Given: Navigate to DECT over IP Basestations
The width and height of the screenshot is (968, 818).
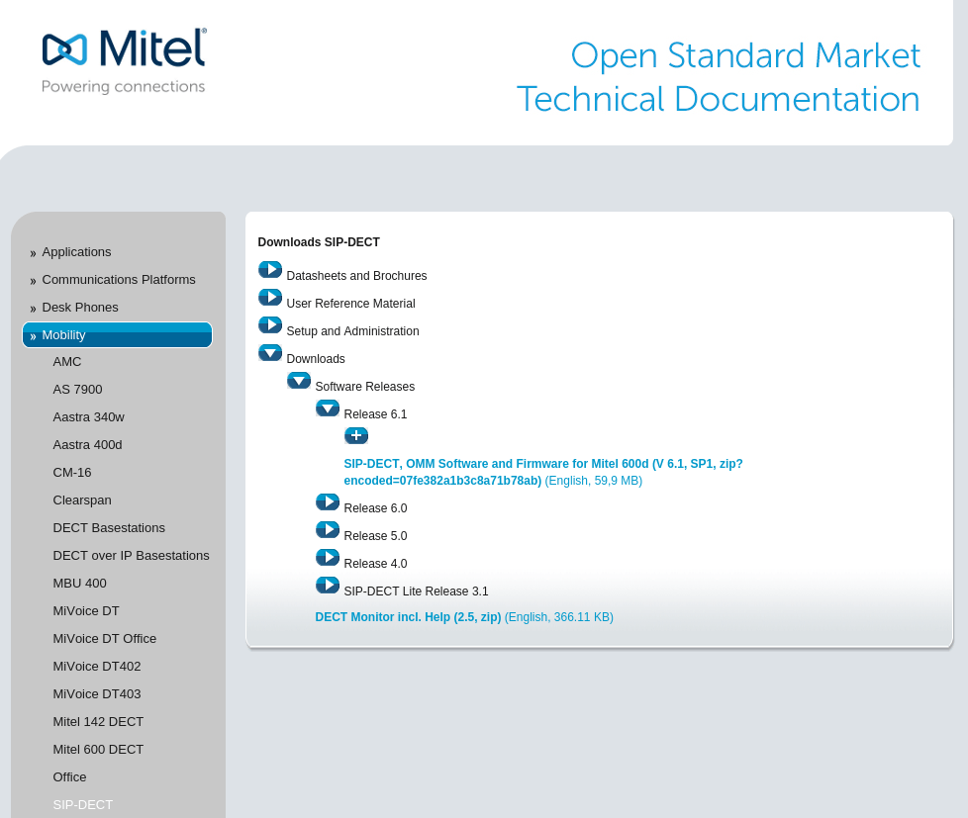Looking at the screenshot, I should click(x=131, y=556).
